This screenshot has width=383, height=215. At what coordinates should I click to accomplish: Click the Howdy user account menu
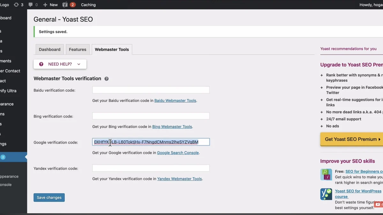click(371, 5)
